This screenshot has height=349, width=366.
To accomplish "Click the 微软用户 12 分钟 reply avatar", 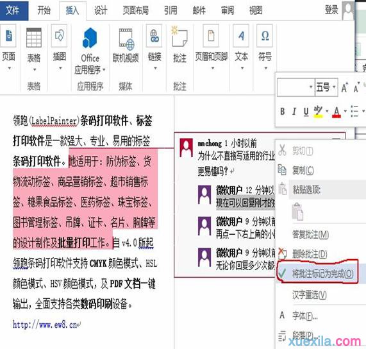I will click(x=204, y=194).
